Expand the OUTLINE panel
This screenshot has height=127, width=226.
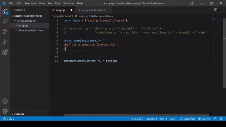click(19, 114)
